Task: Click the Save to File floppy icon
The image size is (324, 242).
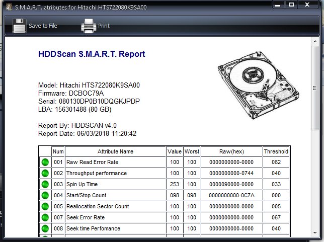Action: tap(19, 26)
